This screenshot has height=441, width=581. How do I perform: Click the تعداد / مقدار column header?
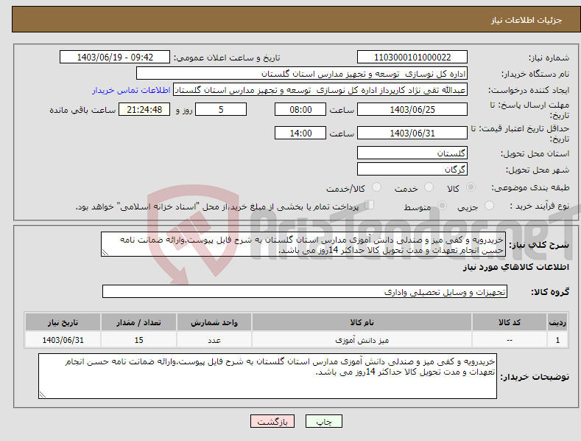(x=138, y=322)
